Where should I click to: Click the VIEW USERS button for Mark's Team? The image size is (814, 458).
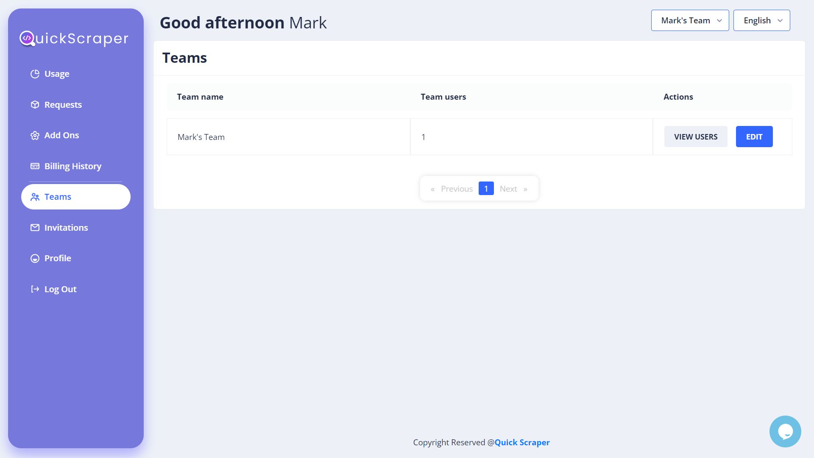pyautogui.click(x=695, y=137)
